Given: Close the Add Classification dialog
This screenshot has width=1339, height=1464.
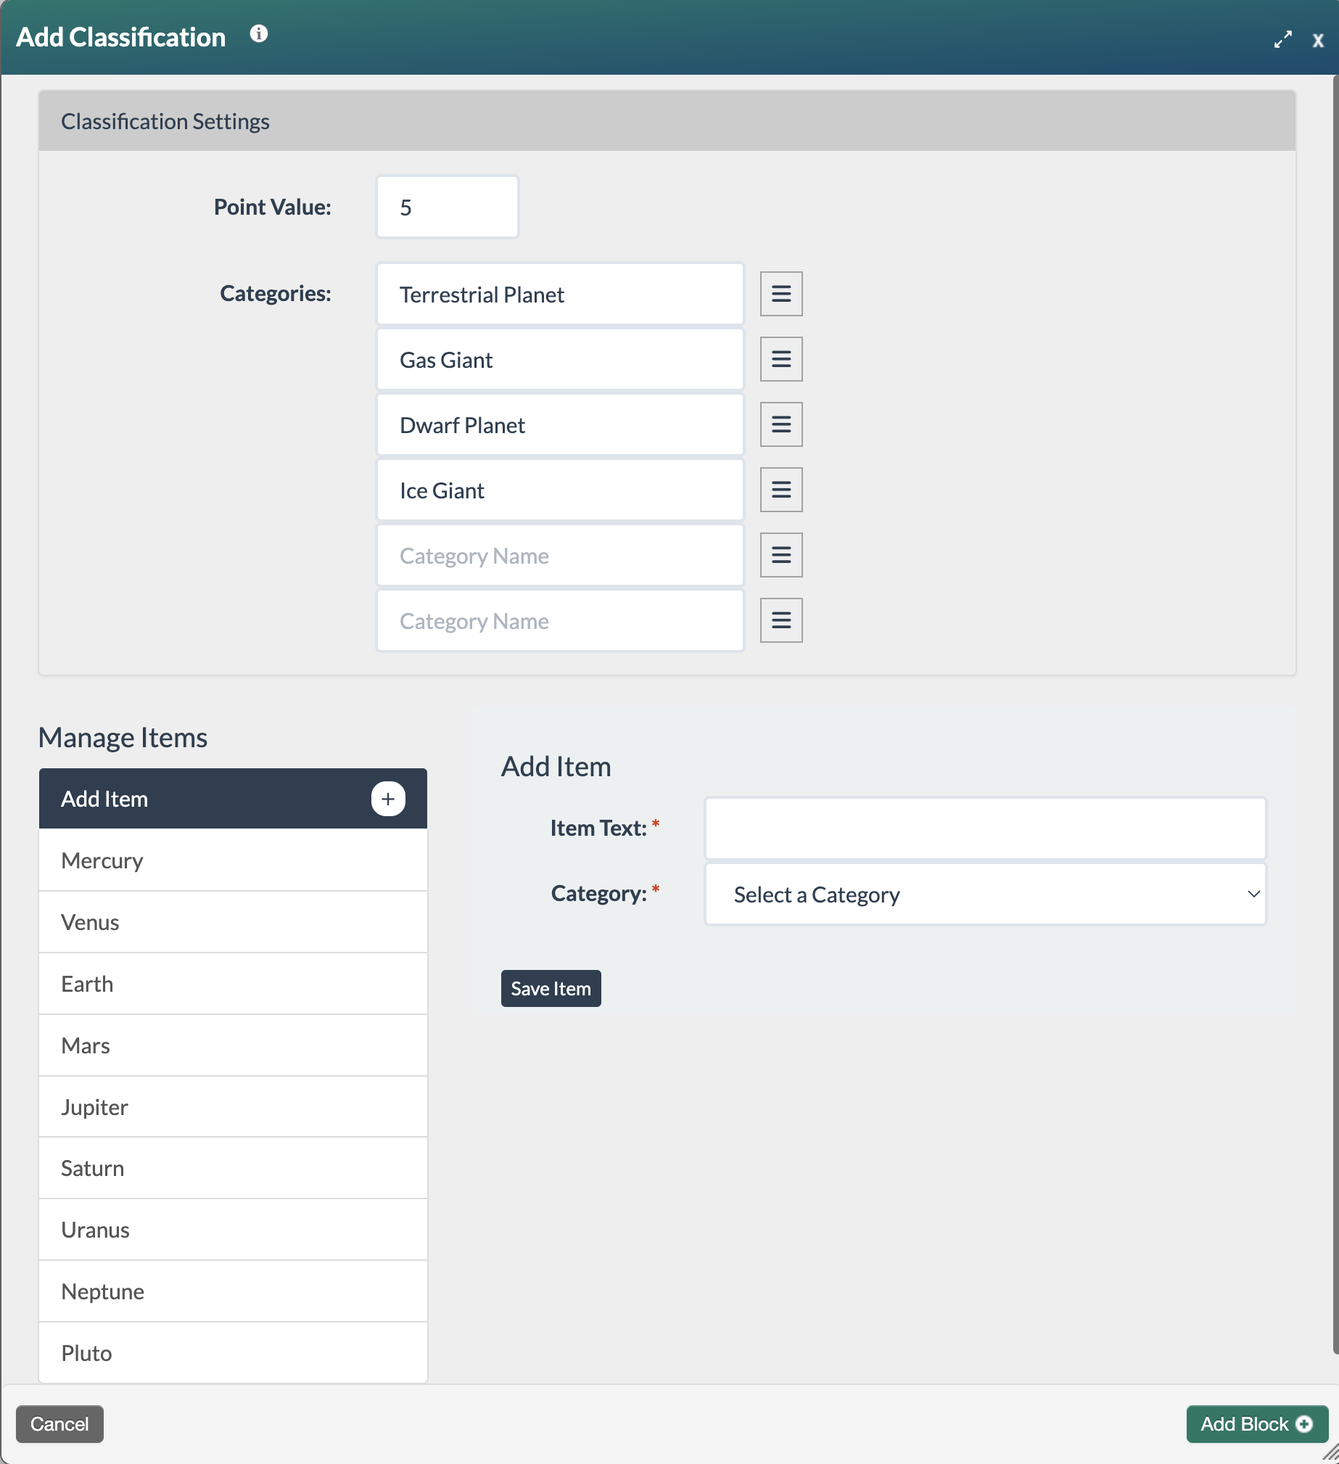Looking at the screenshot, I should [x=1317, y=41].
